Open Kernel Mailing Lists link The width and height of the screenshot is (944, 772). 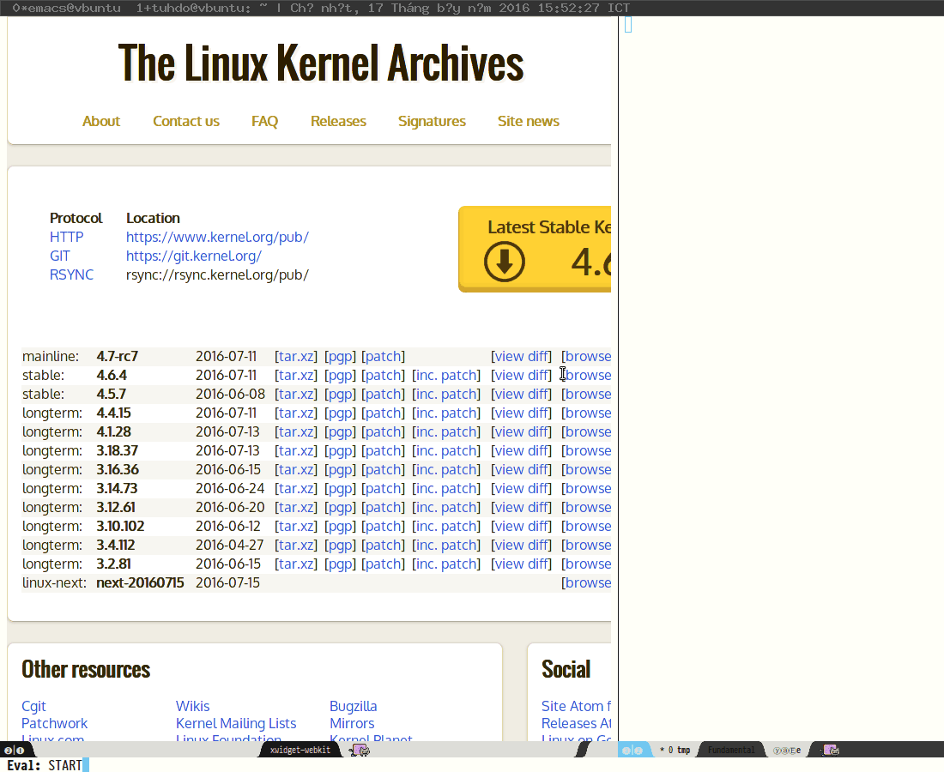(236, 723)
